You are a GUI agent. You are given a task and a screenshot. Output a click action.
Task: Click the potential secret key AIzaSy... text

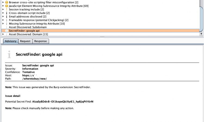[63, 101]
